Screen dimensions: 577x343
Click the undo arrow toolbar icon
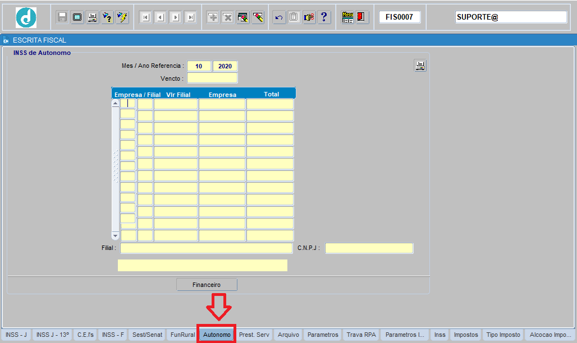click(x=279, y=17)
